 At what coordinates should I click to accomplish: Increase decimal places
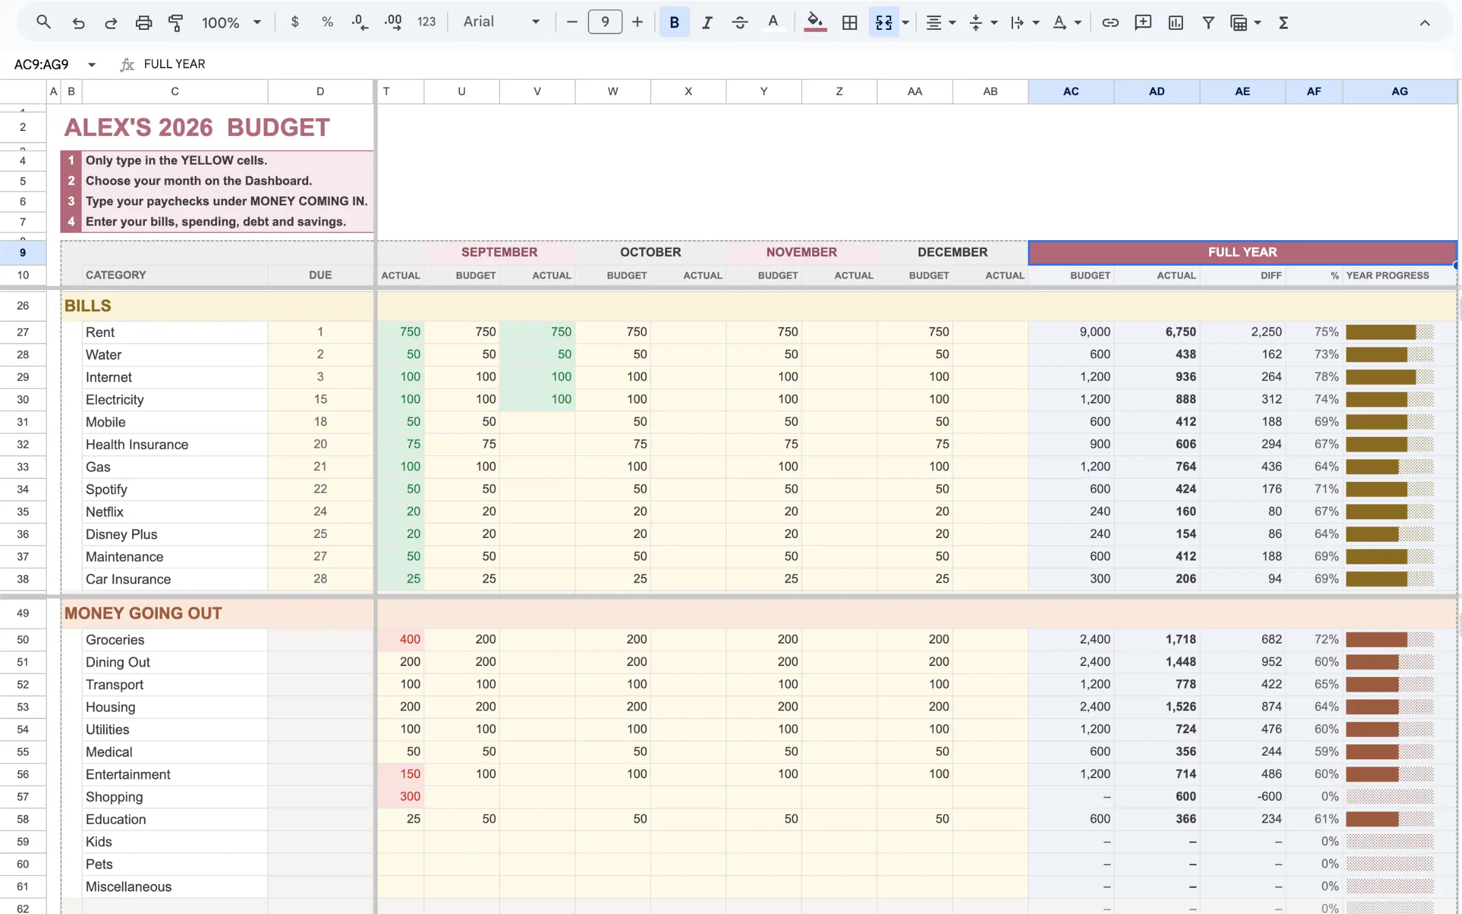click(393, 23)
